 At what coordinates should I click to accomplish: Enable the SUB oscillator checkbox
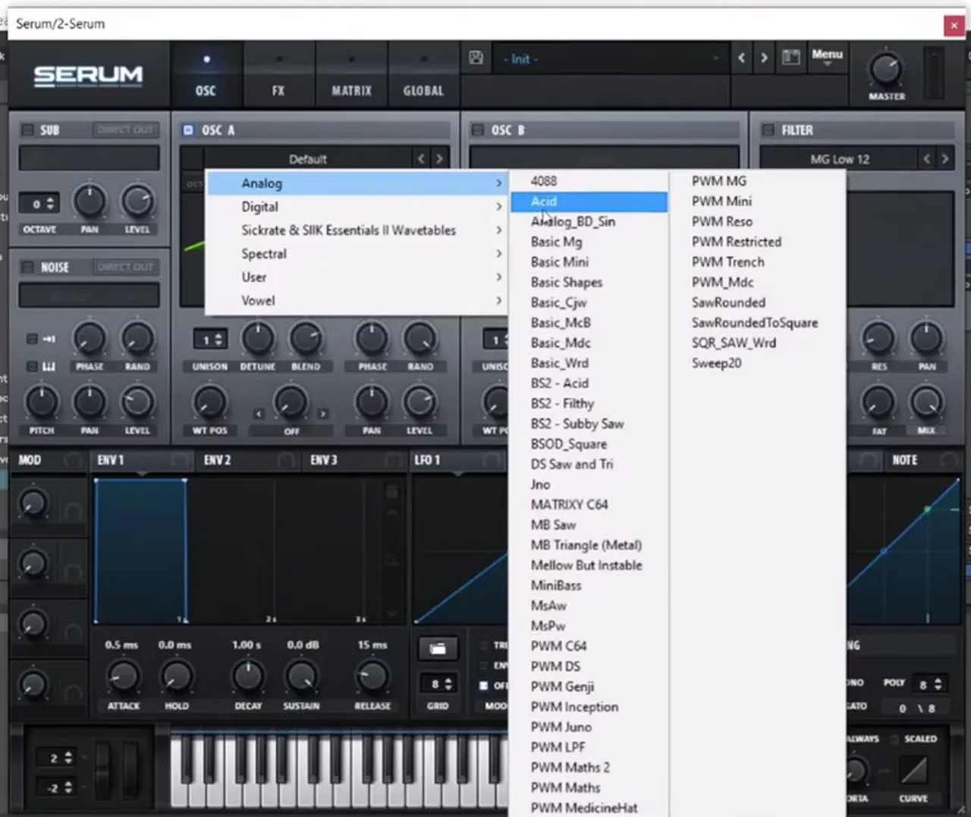pos(28,130)
